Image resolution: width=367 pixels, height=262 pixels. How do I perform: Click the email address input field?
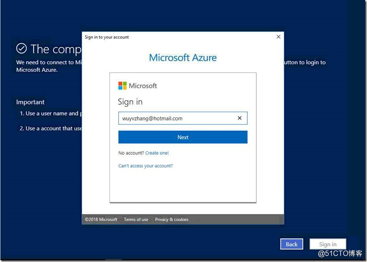click(x=183, y=118)
